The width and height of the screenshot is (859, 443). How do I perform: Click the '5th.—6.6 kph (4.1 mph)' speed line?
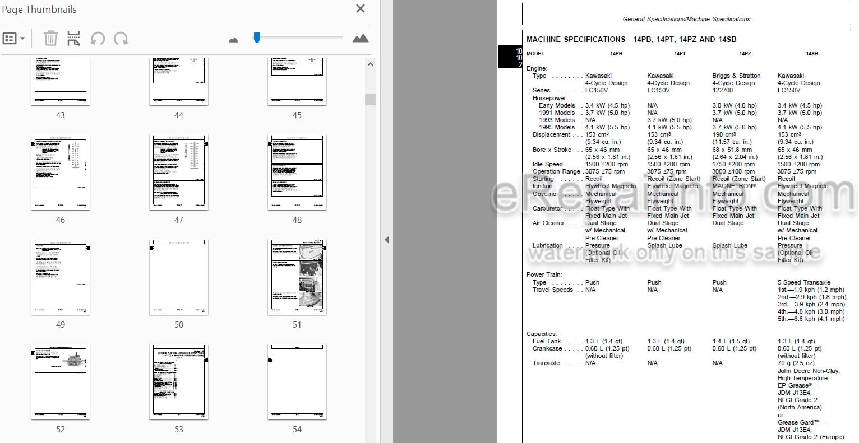click(x=811, y=319)
